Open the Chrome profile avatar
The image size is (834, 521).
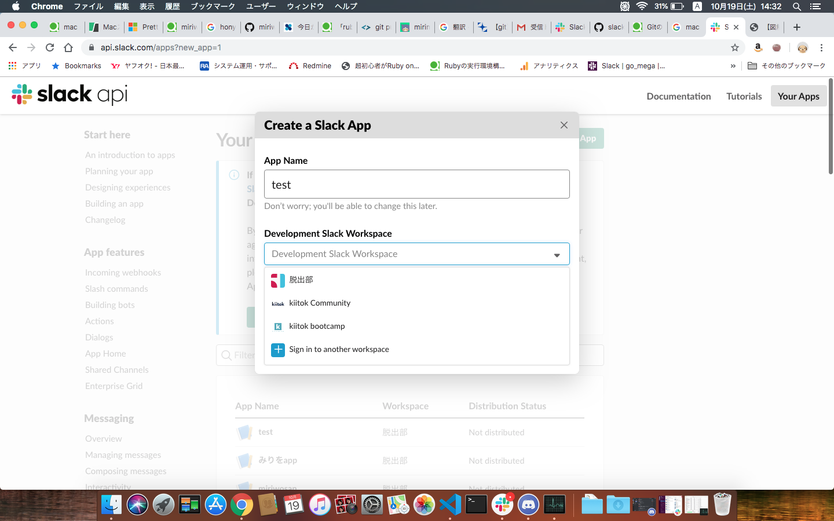click(802, 47)
